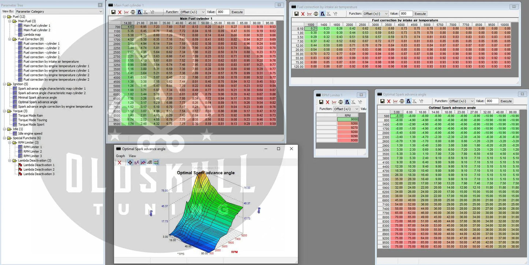The height and width of the screenshot is (265, 529).
Task: Click Execute in Main Fuel cylinder 1 window
Action: pyautogui.click(x=237, y=12)
